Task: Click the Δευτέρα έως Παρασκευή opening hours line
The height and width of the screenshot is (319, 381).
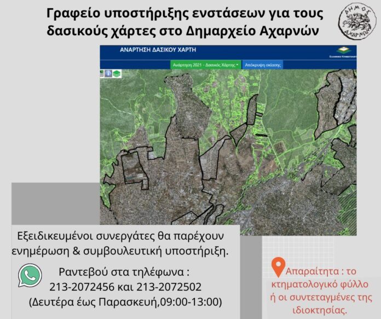Action: 126,301
